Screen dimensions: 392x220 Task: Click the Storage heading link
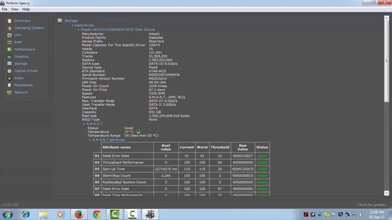(71, 21)
